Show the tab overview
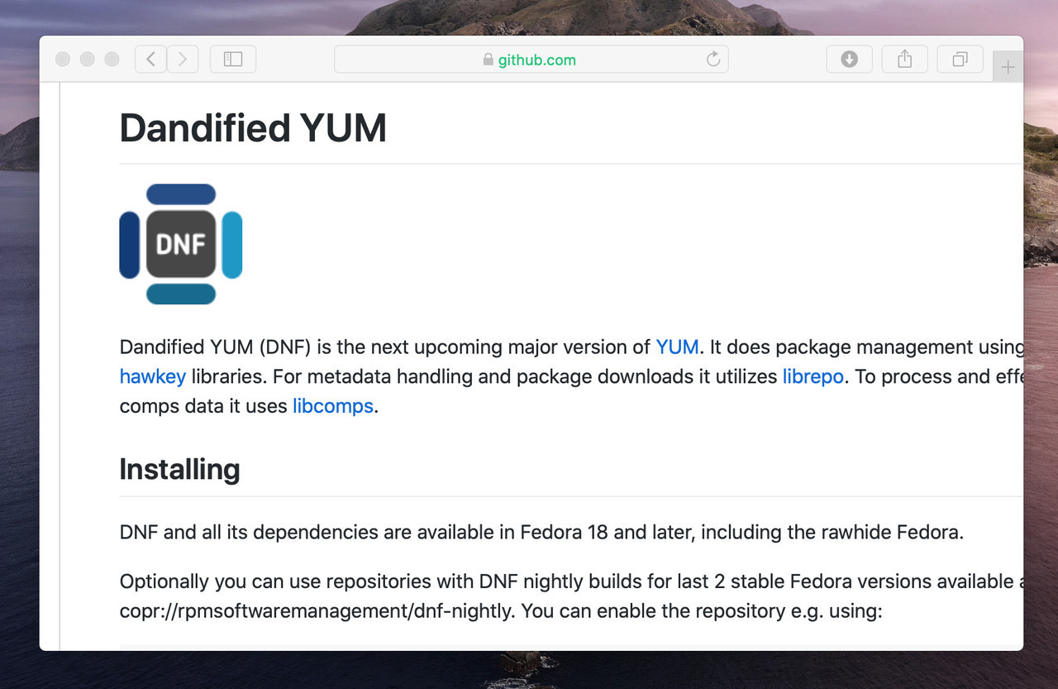1058x689 pixels. [x=960, y=60]
